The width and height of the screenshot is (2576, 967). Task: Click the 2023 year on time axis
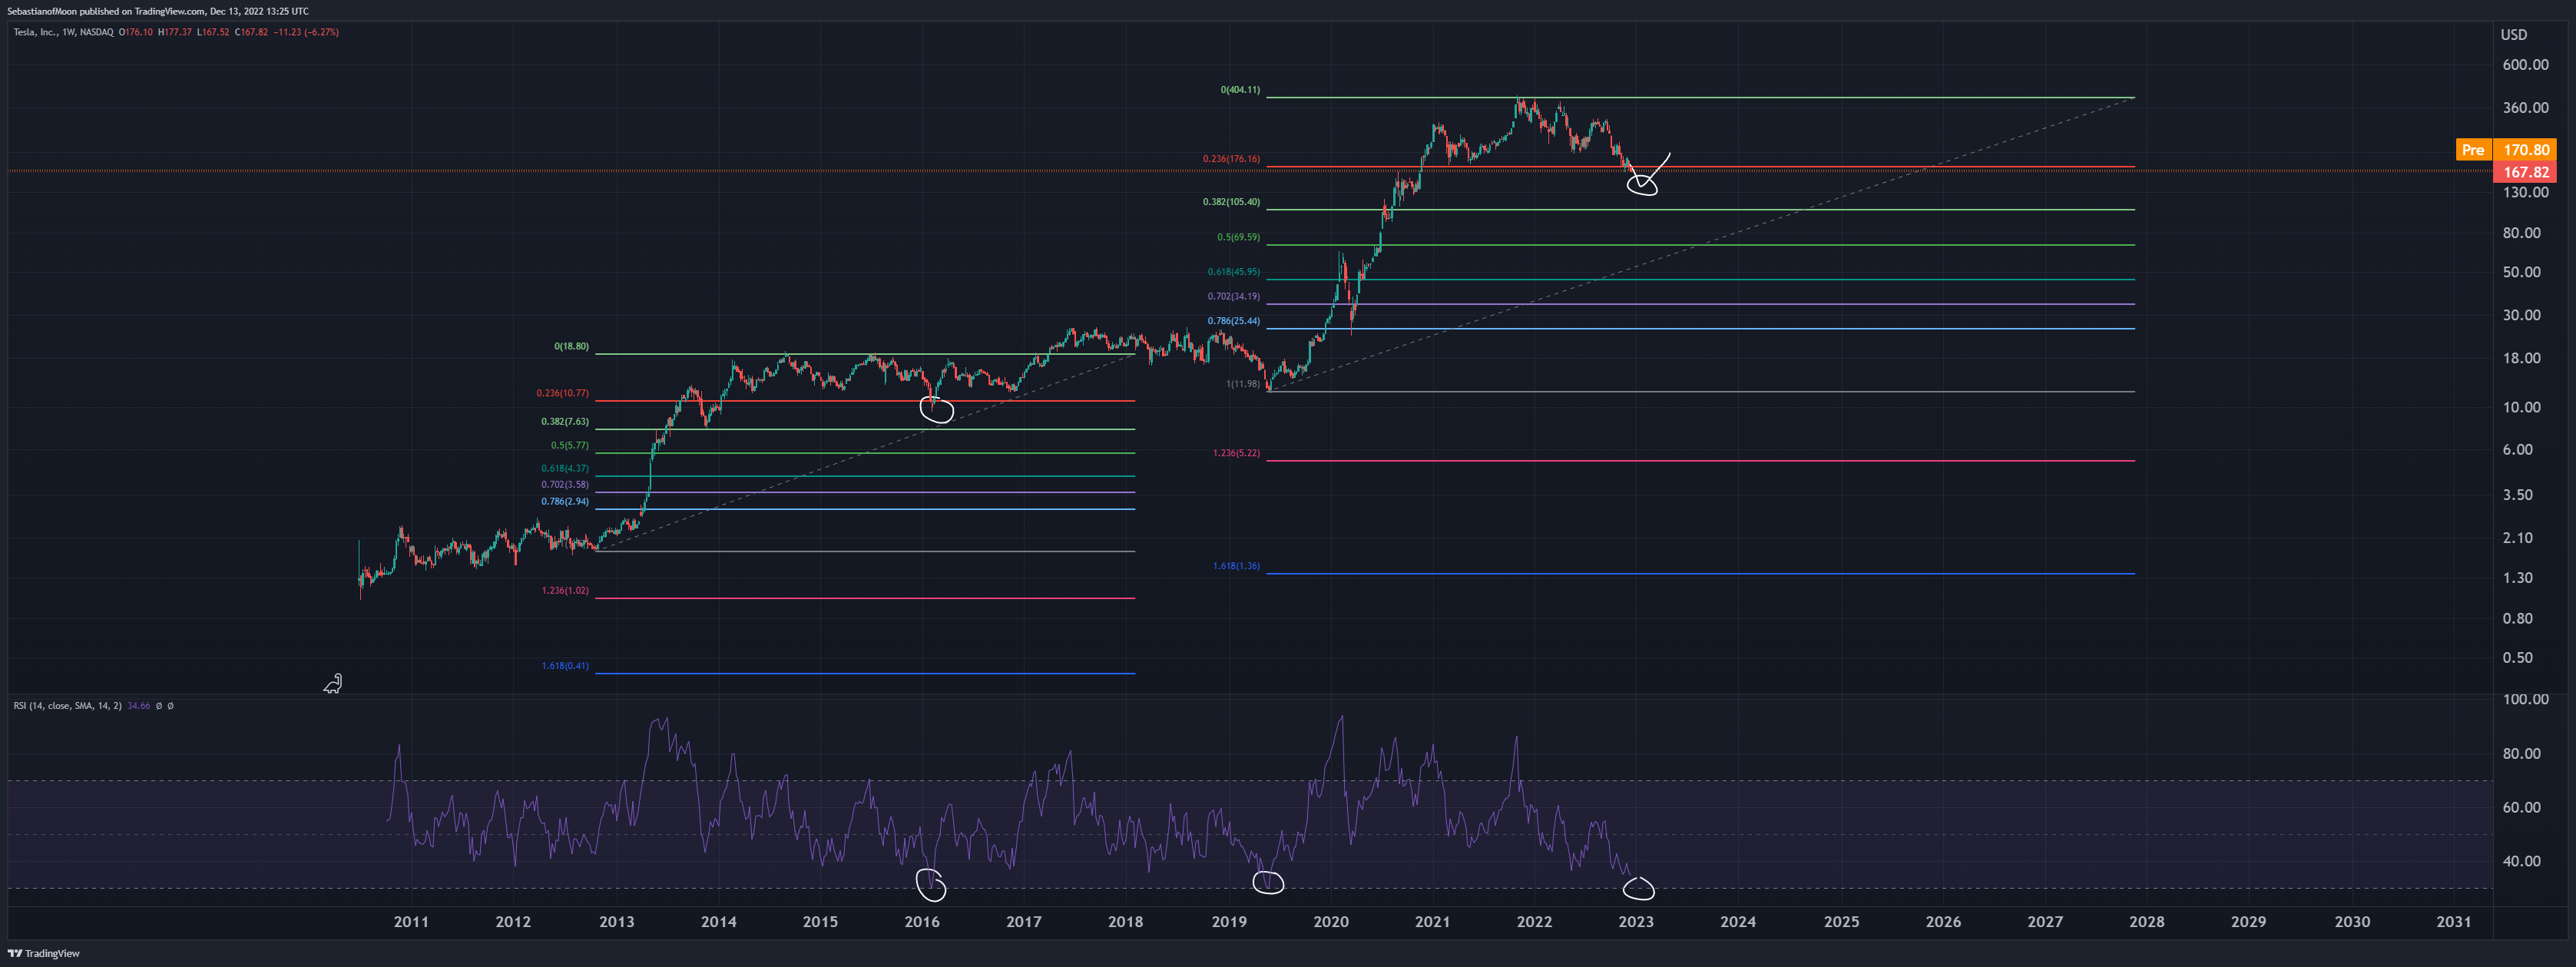[1636, 922]
